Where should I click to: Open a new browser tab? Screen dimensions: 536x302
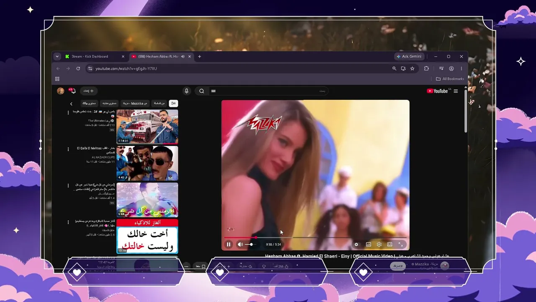tap(199, 57)
